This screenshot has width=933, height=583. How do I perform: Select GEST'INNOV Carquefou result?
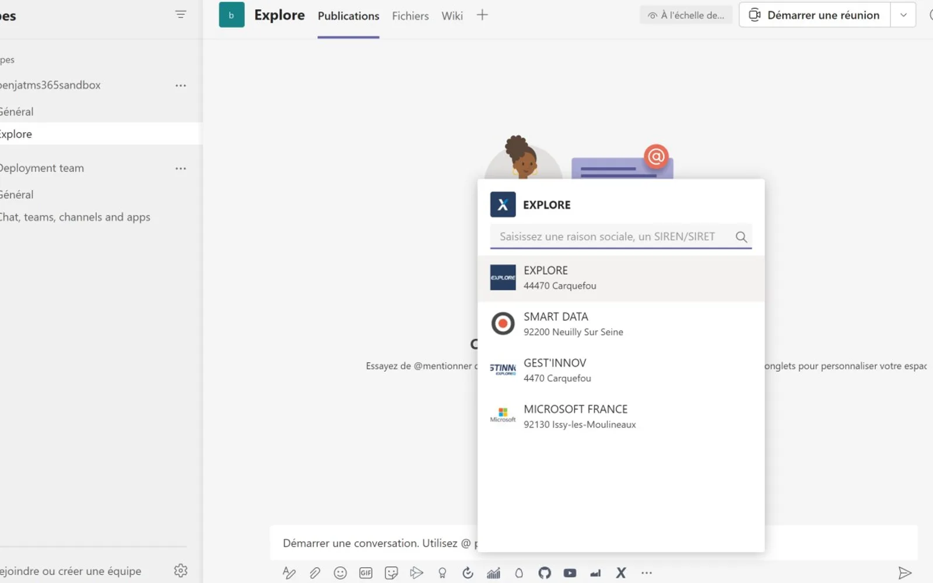[621, 370]
